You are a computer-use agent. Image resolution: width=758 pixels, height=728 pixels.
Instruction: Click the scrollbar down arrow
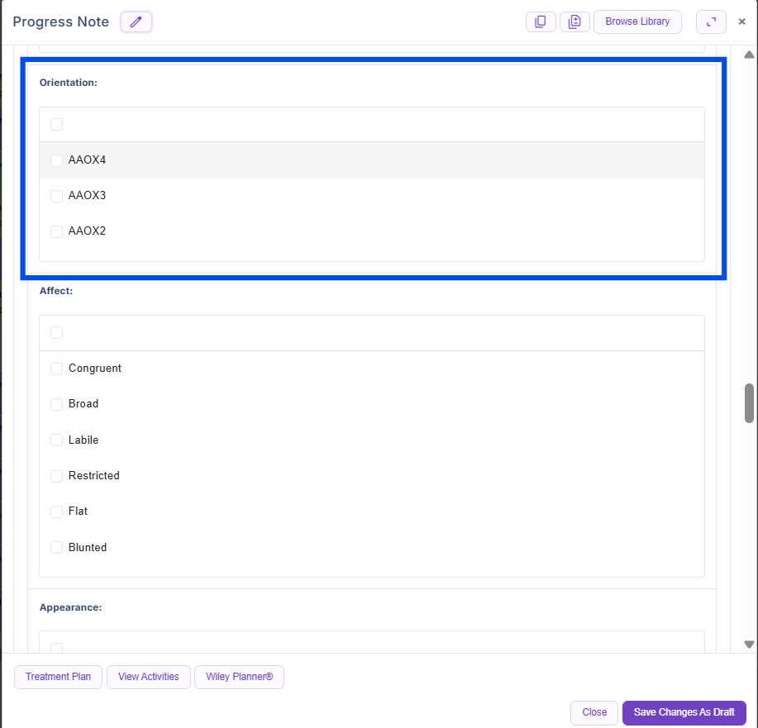click(x=749, y=645)
